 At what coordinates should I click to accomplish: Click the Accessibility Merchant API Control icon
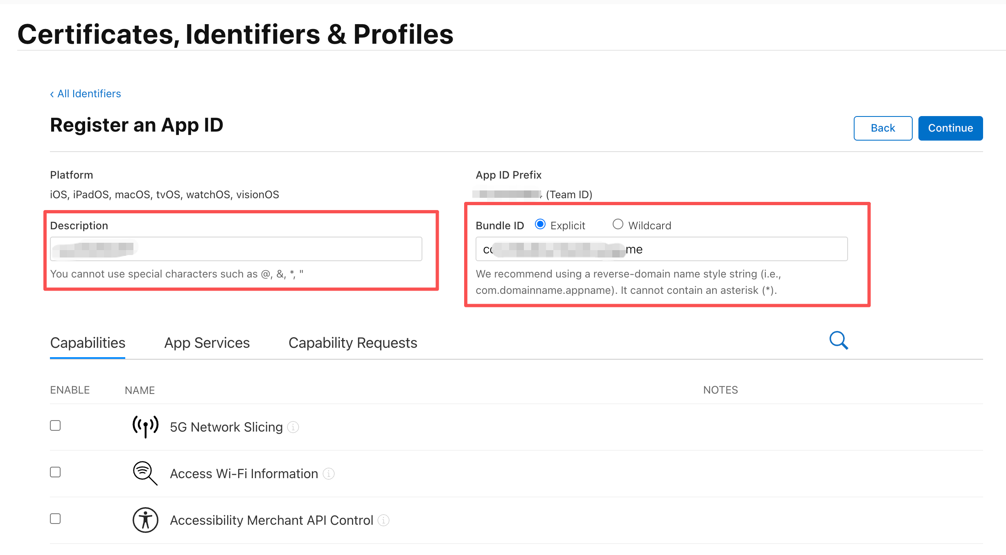click(x=145, y=520)
